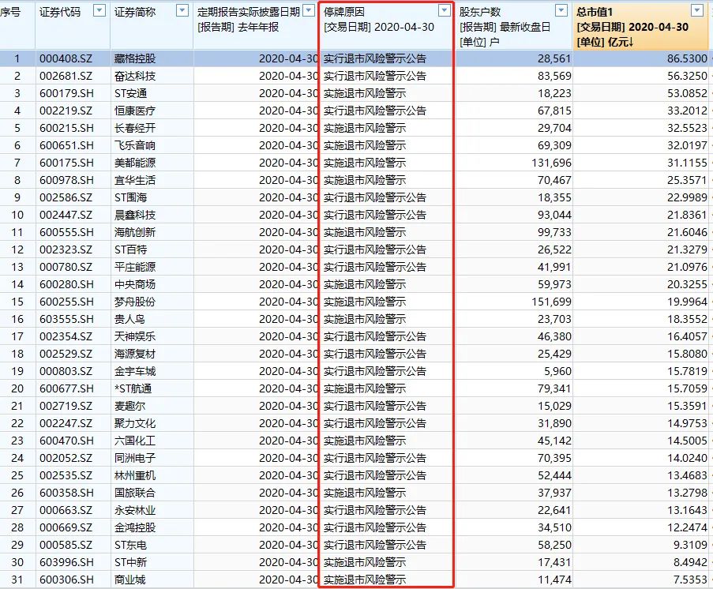
Task: Click stock code 600175.SH
Action: 66,163
